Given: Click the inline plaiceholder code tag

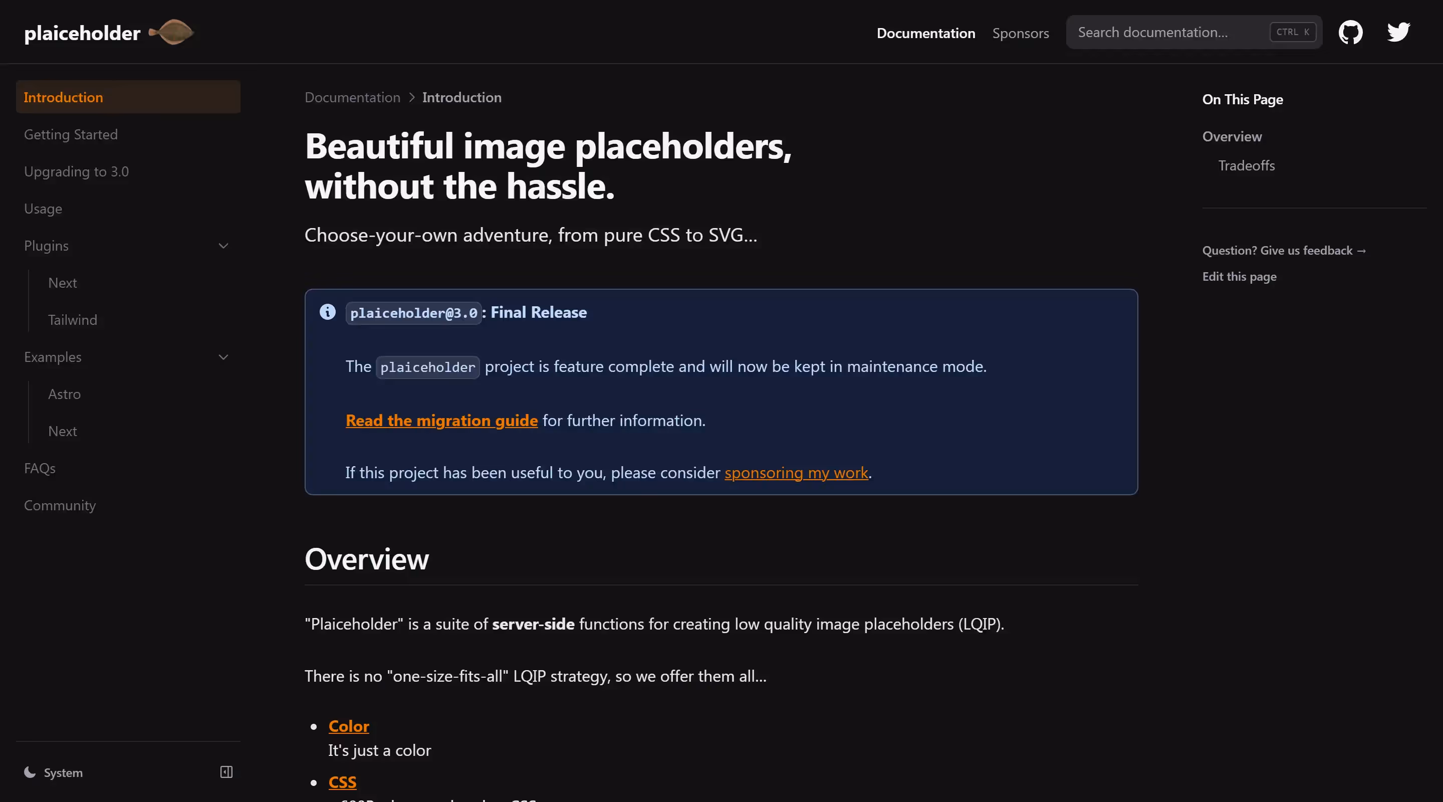Looking at the screenshot, I should (427, 367).
